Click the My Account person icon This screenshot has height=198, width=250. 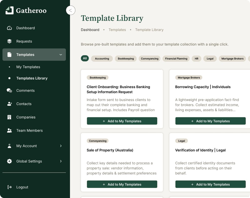(9, 146)
